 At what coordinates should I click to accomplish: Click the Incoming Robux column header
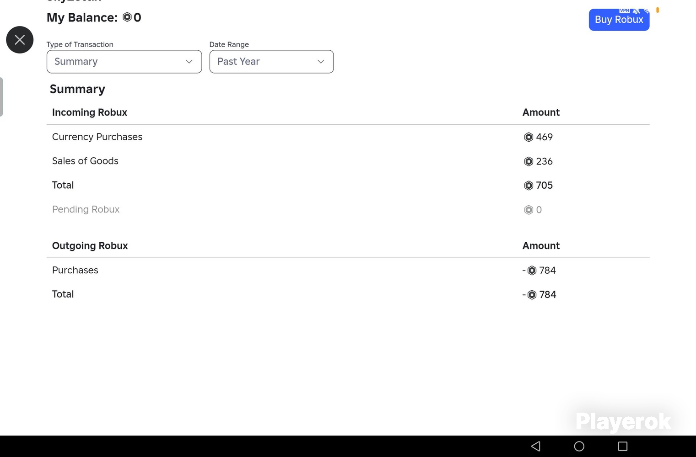pos(90,112)
